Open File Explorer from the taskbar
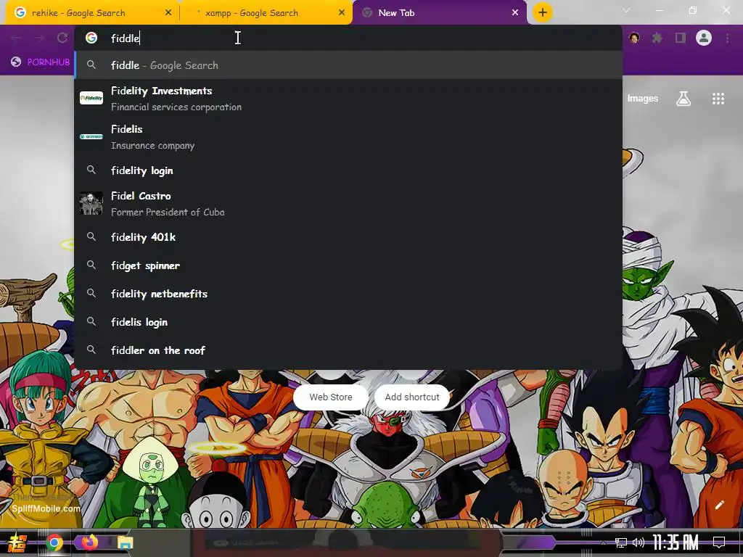This screenshot has height=557, width=743. point(125,542)
